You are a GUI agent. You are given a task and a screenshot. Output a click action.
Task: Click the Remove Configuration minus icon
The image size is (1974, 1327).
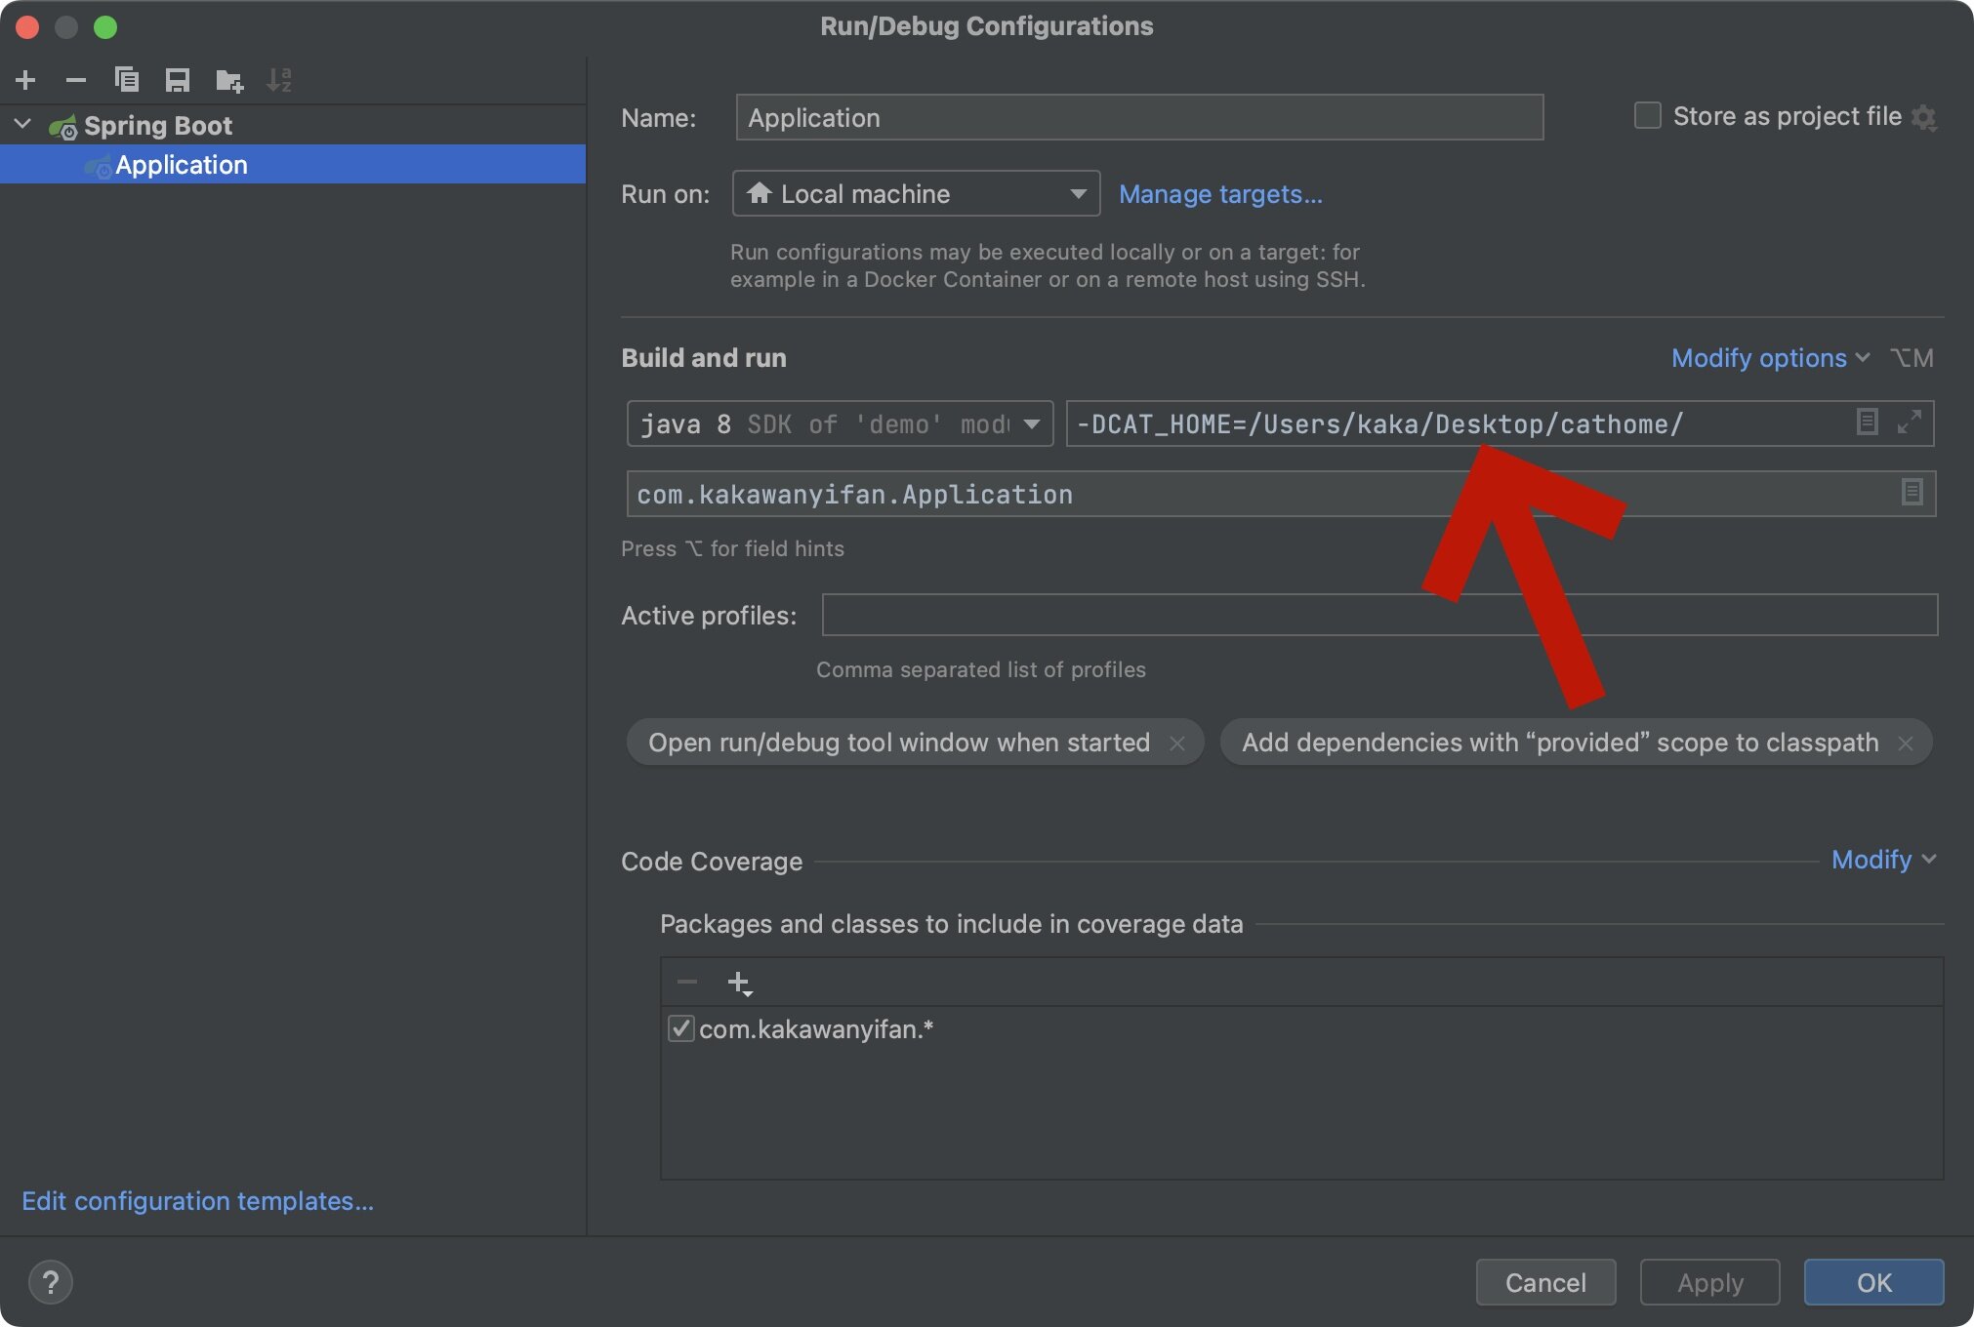pyautogui.click(x=76, y=80)
